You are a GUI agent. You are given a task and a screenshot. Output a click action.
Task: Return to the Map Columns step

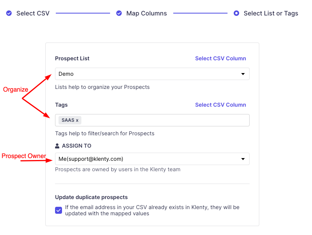tap(147, 13)
